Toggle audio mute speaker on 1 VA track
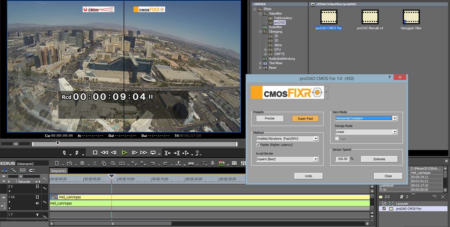450x227 pixels. point(37,203)
